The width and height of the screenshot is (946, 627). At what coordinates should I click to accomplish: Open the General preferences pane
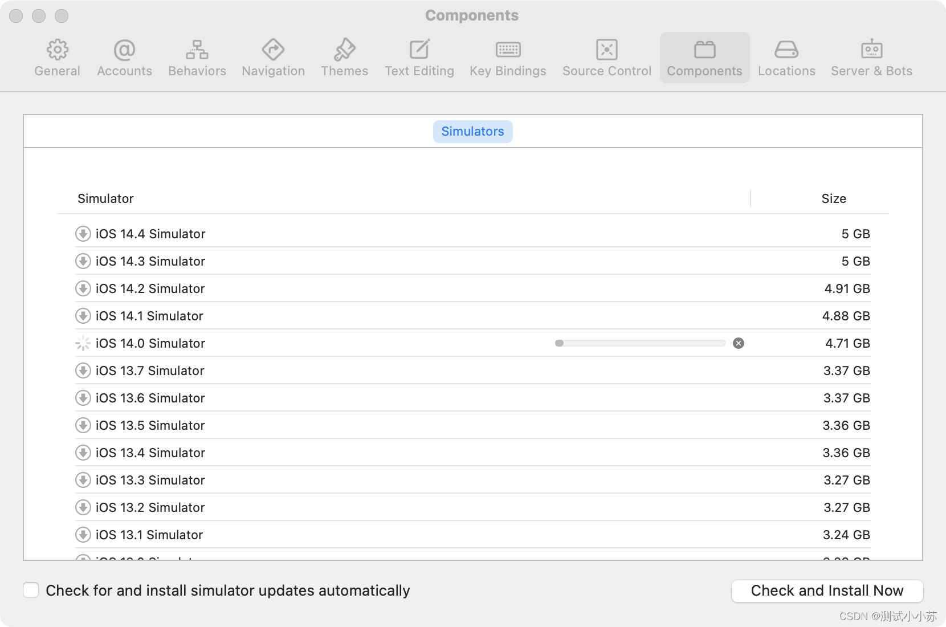[x=57, y=58]
